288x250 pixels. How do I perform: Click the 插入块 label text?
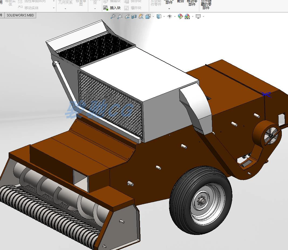point(115,8)
